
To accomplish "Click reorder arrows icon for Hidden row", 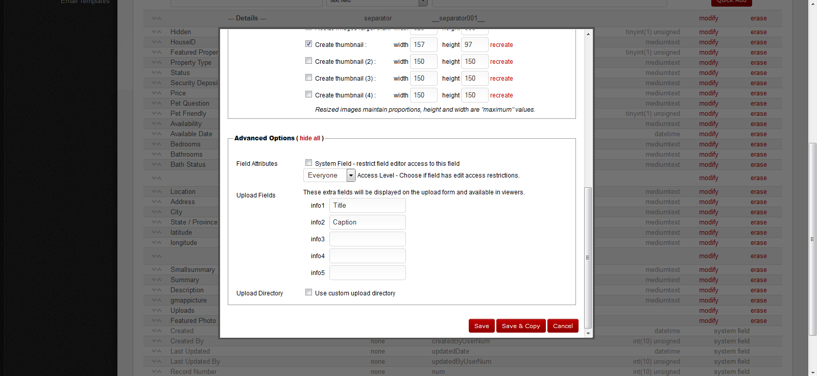I will [156, 32].
